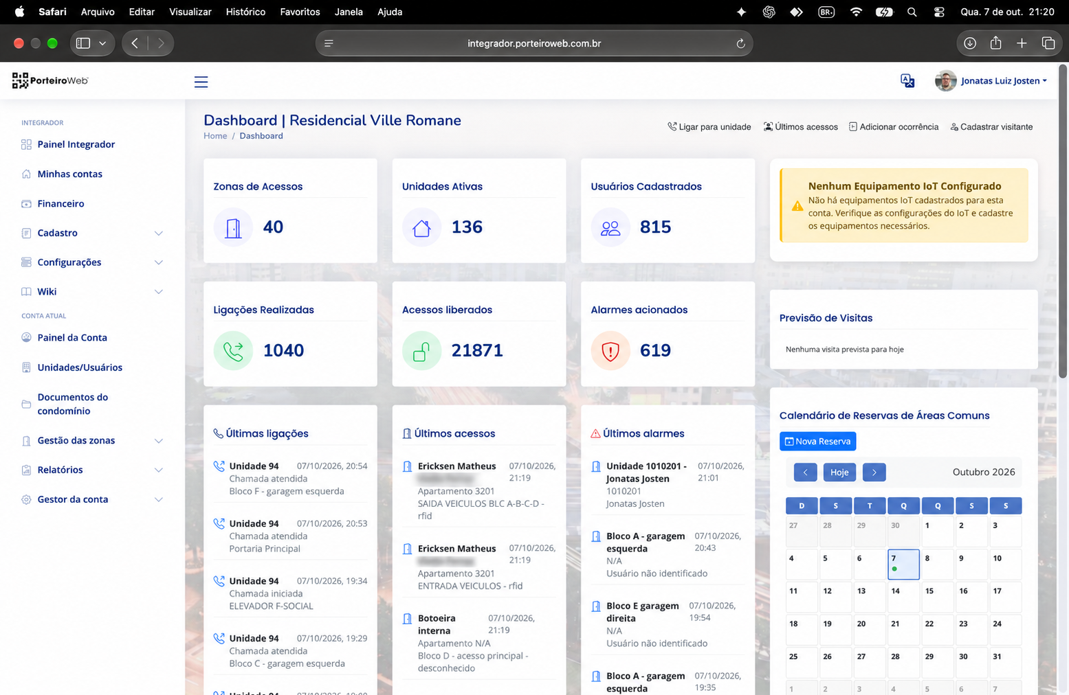Viewport: 1069px width, 695px height.
Task: Go to next month in the calendar
Action: click(x=874, y=472)
